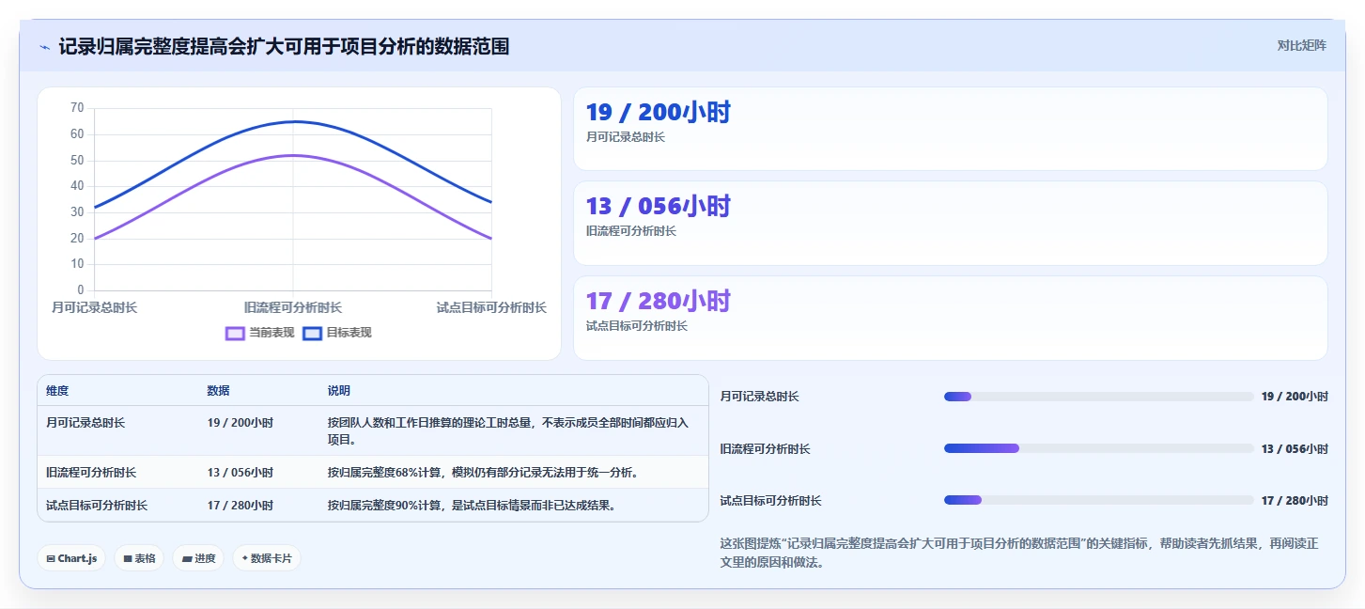Click table value 13 / 056小时
The width and height of the screenshot is (1365, 609).
click(240, 473)
